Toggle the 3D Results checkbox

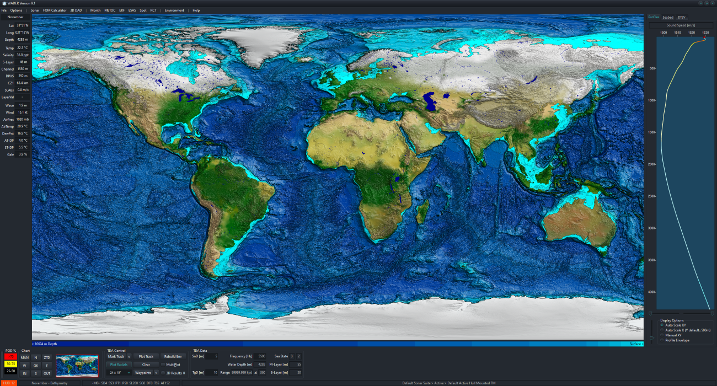(162, 373)
